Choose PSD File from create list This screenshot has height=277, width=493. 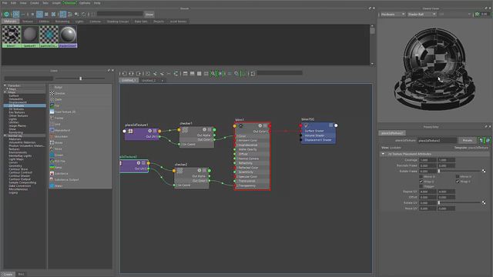58,161
